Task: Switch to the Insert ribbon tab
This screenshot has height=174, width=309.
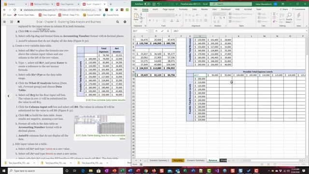Action: 155,9
